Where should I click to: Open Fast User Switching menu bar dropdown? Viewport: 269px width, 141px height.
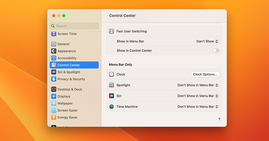(207, 41)
